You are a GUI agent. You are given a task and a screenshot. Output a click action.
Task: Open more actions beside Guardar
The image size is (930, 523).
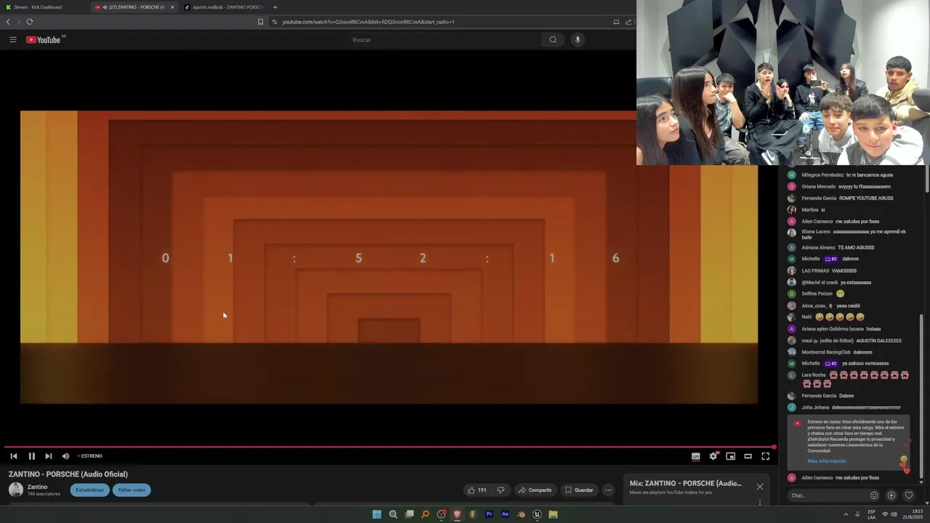609,490
